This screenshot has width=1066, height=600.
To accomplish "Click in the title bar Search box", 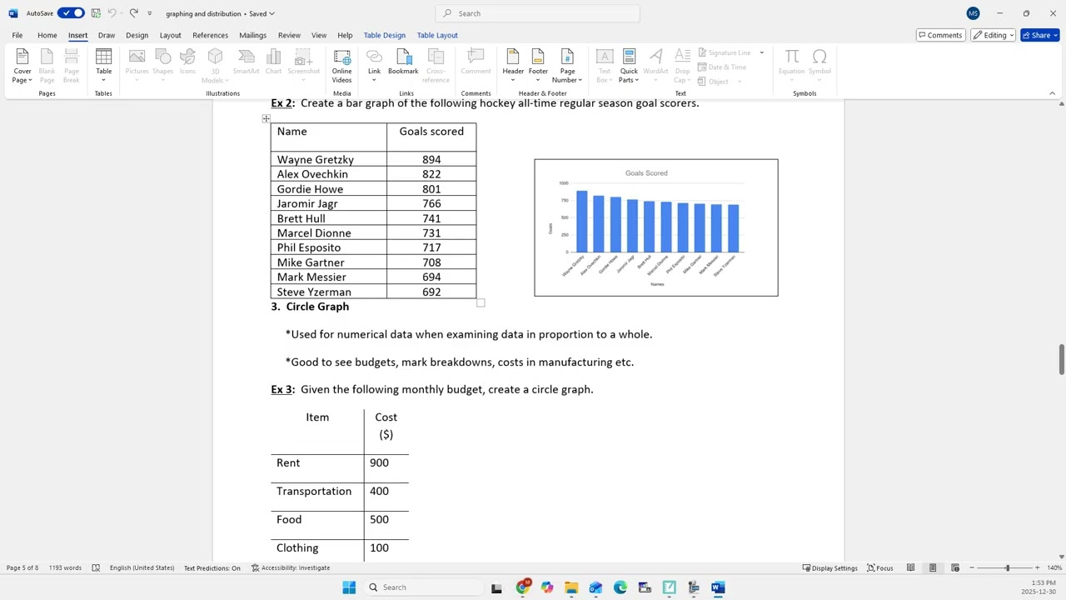I will click(x=537, y=13).
